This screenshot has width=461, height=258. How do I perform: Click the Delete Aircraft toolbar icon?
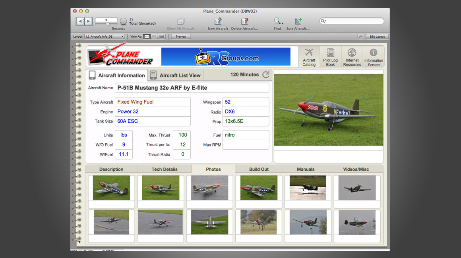245,21
